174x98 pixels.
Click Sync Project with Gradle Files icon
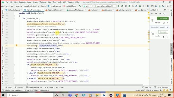pyautogui.click(x=156, y=6)
